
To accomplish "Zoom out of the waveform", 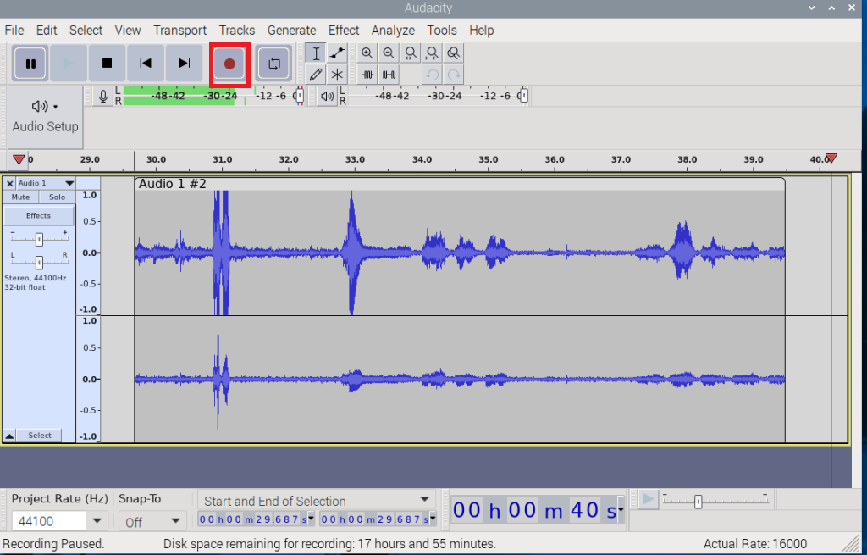I will (389, 53).
